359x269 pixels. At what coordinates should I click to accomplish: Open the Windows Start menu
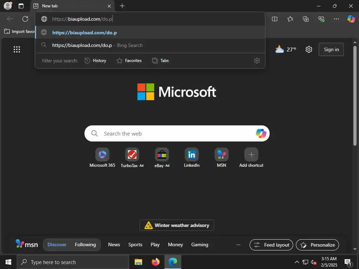(8, 262)
